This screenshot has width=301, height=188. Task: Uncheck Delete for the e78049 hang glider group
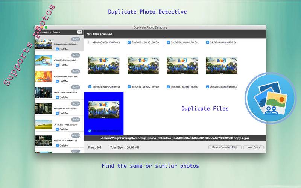57,65
